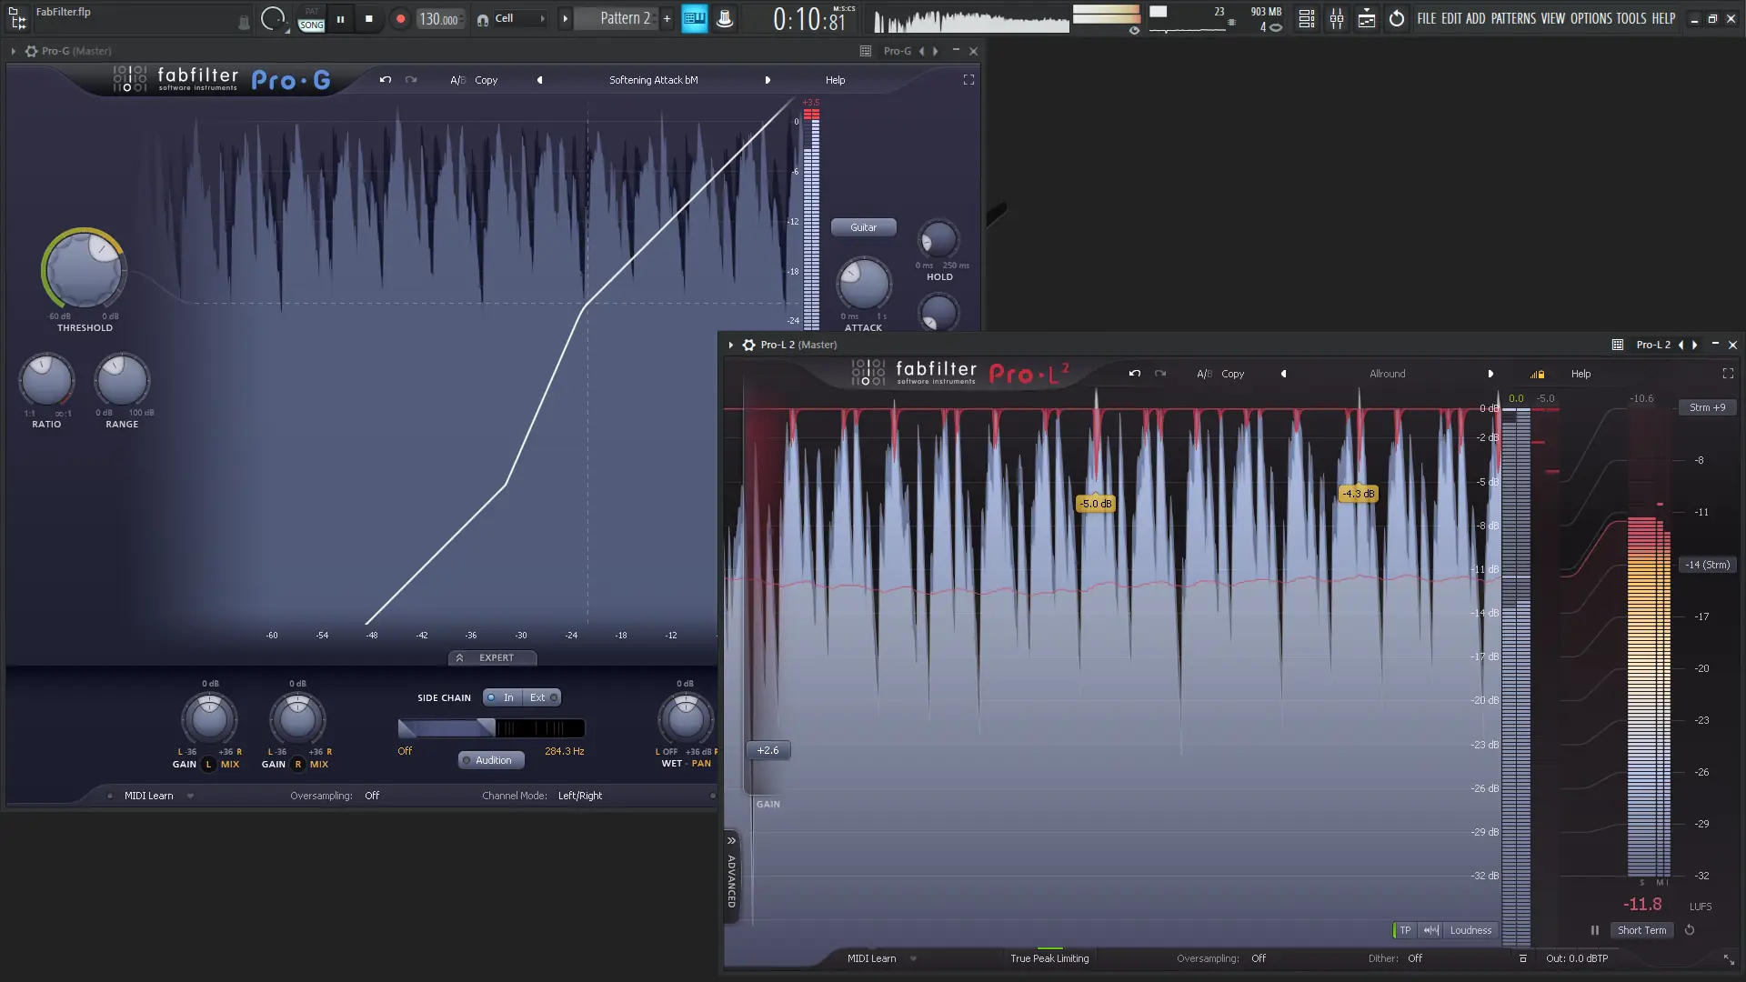
Task: Open Pro-G plugin options gear
Action: pos(31,51)
